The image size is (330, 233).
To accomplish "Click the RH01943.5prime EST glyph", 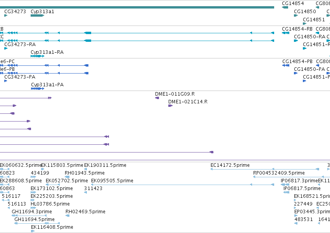I will [67, 177].
